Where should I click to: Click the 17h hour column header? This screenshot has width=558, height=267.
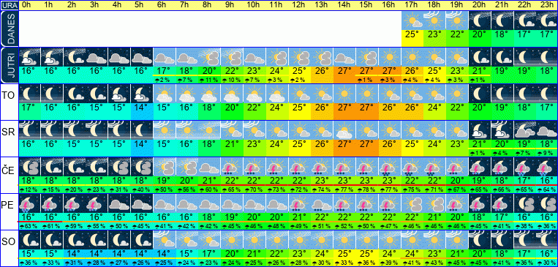coord(412,5)
